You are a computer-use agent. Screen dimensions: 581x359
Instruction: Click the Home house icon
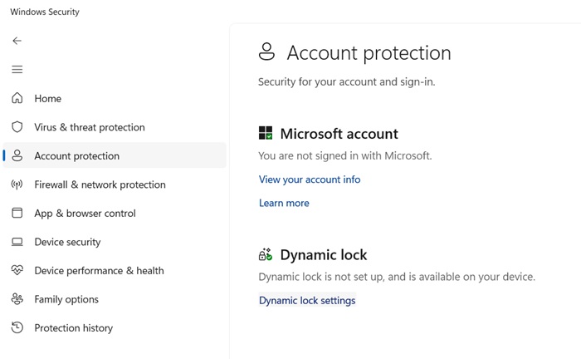[x=17, y=98]
